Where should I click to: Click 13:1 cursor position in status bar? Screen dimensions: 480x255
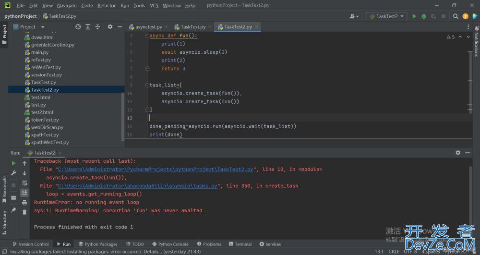click(x=379, y=251)
